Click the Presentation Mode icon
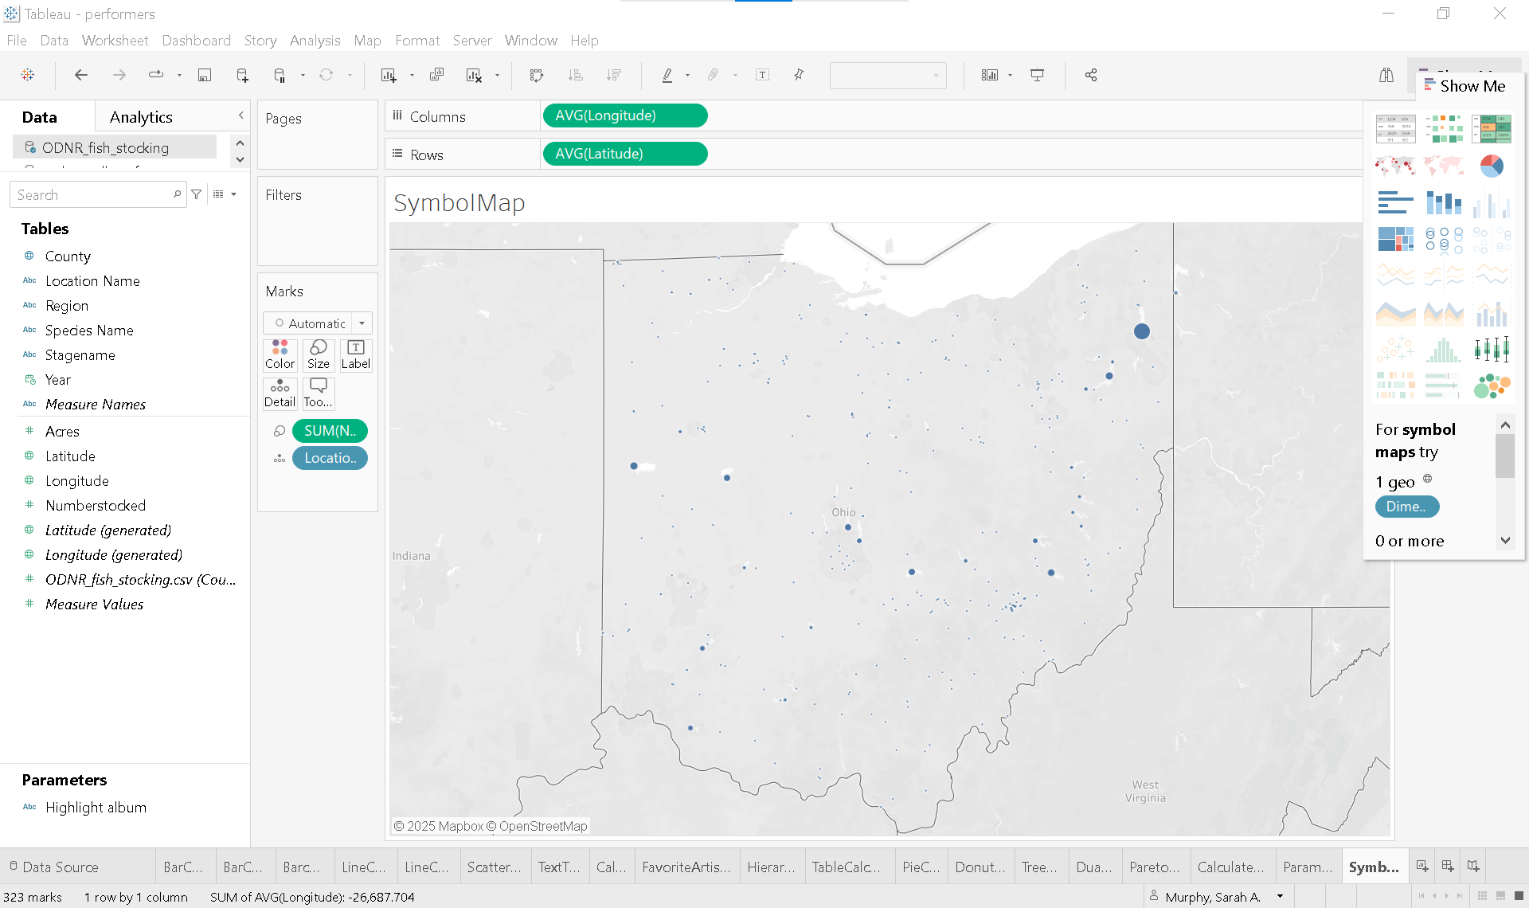The image size is (1529, 908). coord(1037,75)
